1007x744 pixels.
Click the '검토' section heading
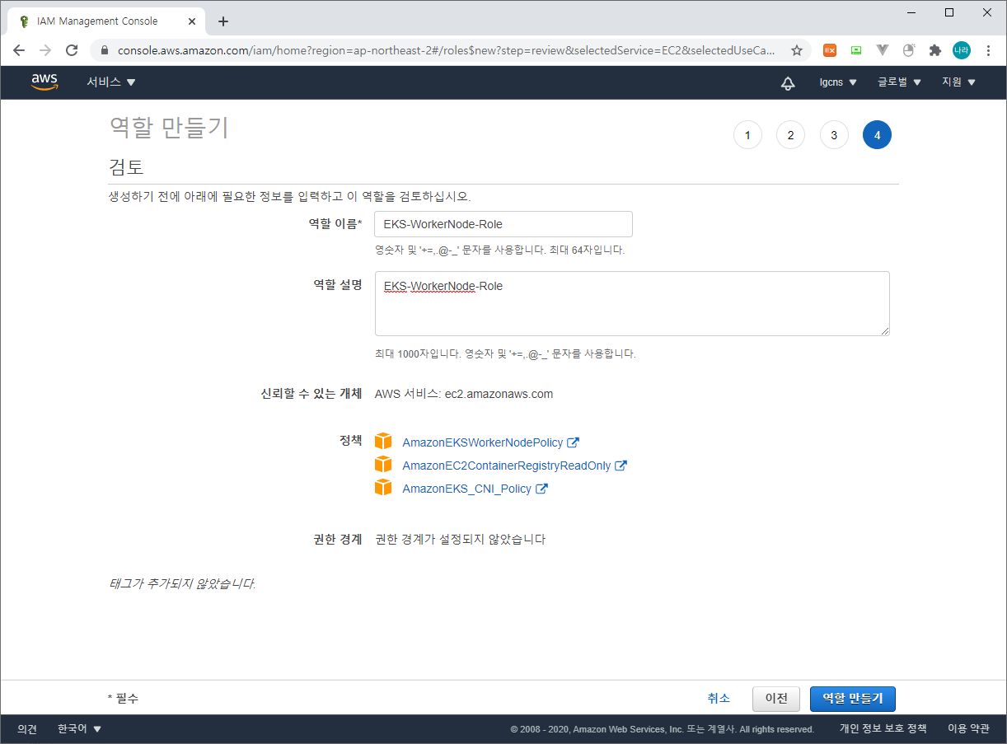(x=126, y=167)
